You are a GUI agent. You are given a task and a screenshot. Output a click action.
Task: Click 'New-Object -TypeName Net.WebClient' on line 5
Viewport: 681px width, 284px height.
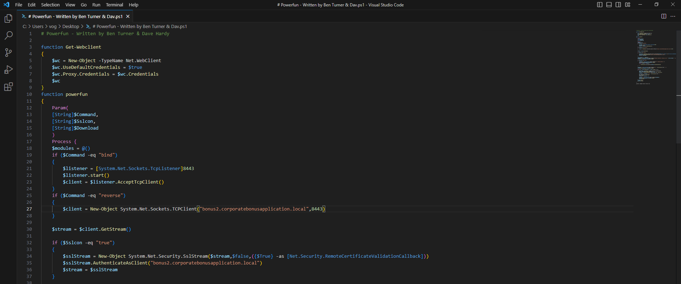tap(115, 61)
